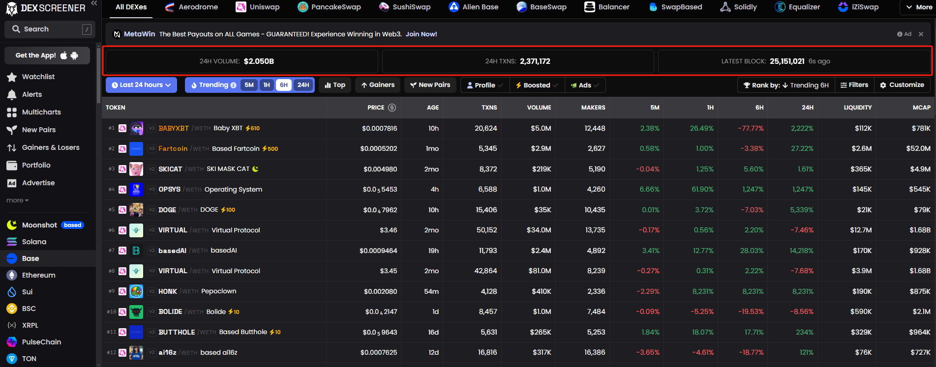This screenshot has width=936, height=367.
Task: Open the Profile filter dropdown
Action: coord(485,85)
